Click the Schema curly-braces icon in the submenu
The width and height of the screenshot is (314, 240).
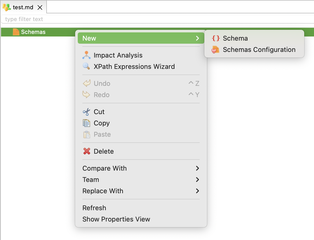coord(216,38)
